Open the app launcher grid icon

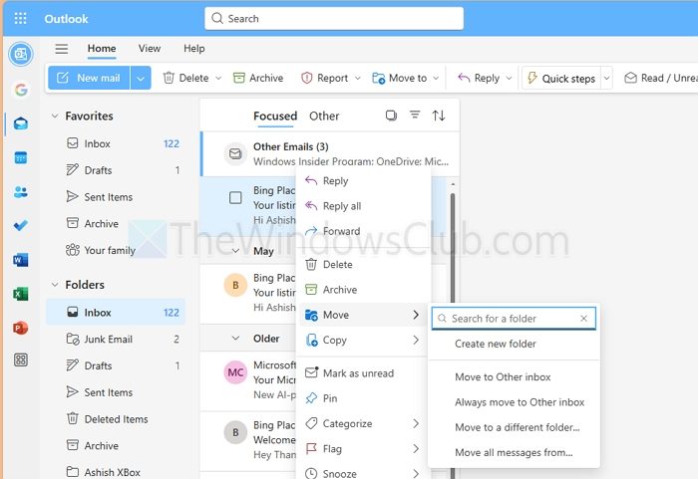[21, 18]
